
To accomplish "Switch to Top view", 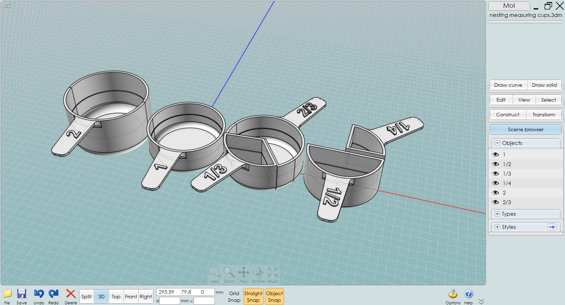I will coord(116,297).
